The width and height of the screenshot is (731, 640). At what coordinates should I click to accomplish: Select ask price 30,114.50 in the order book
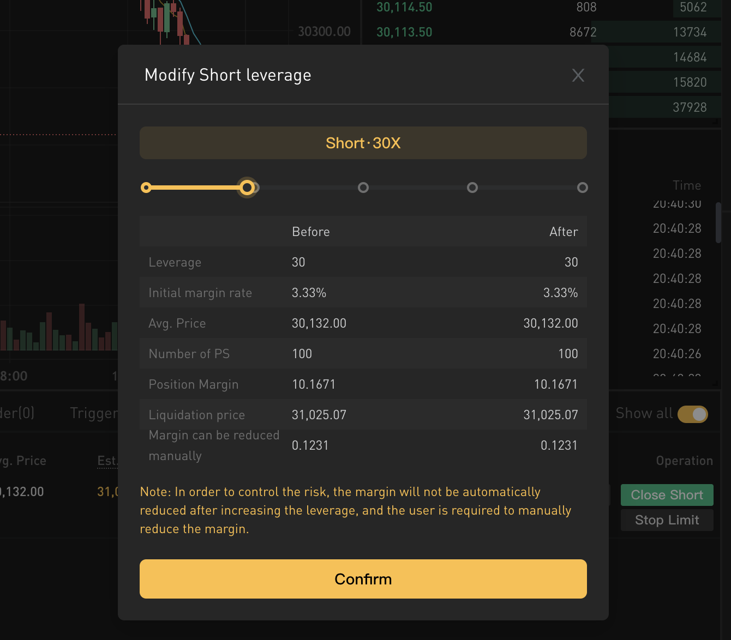(404, 7)
